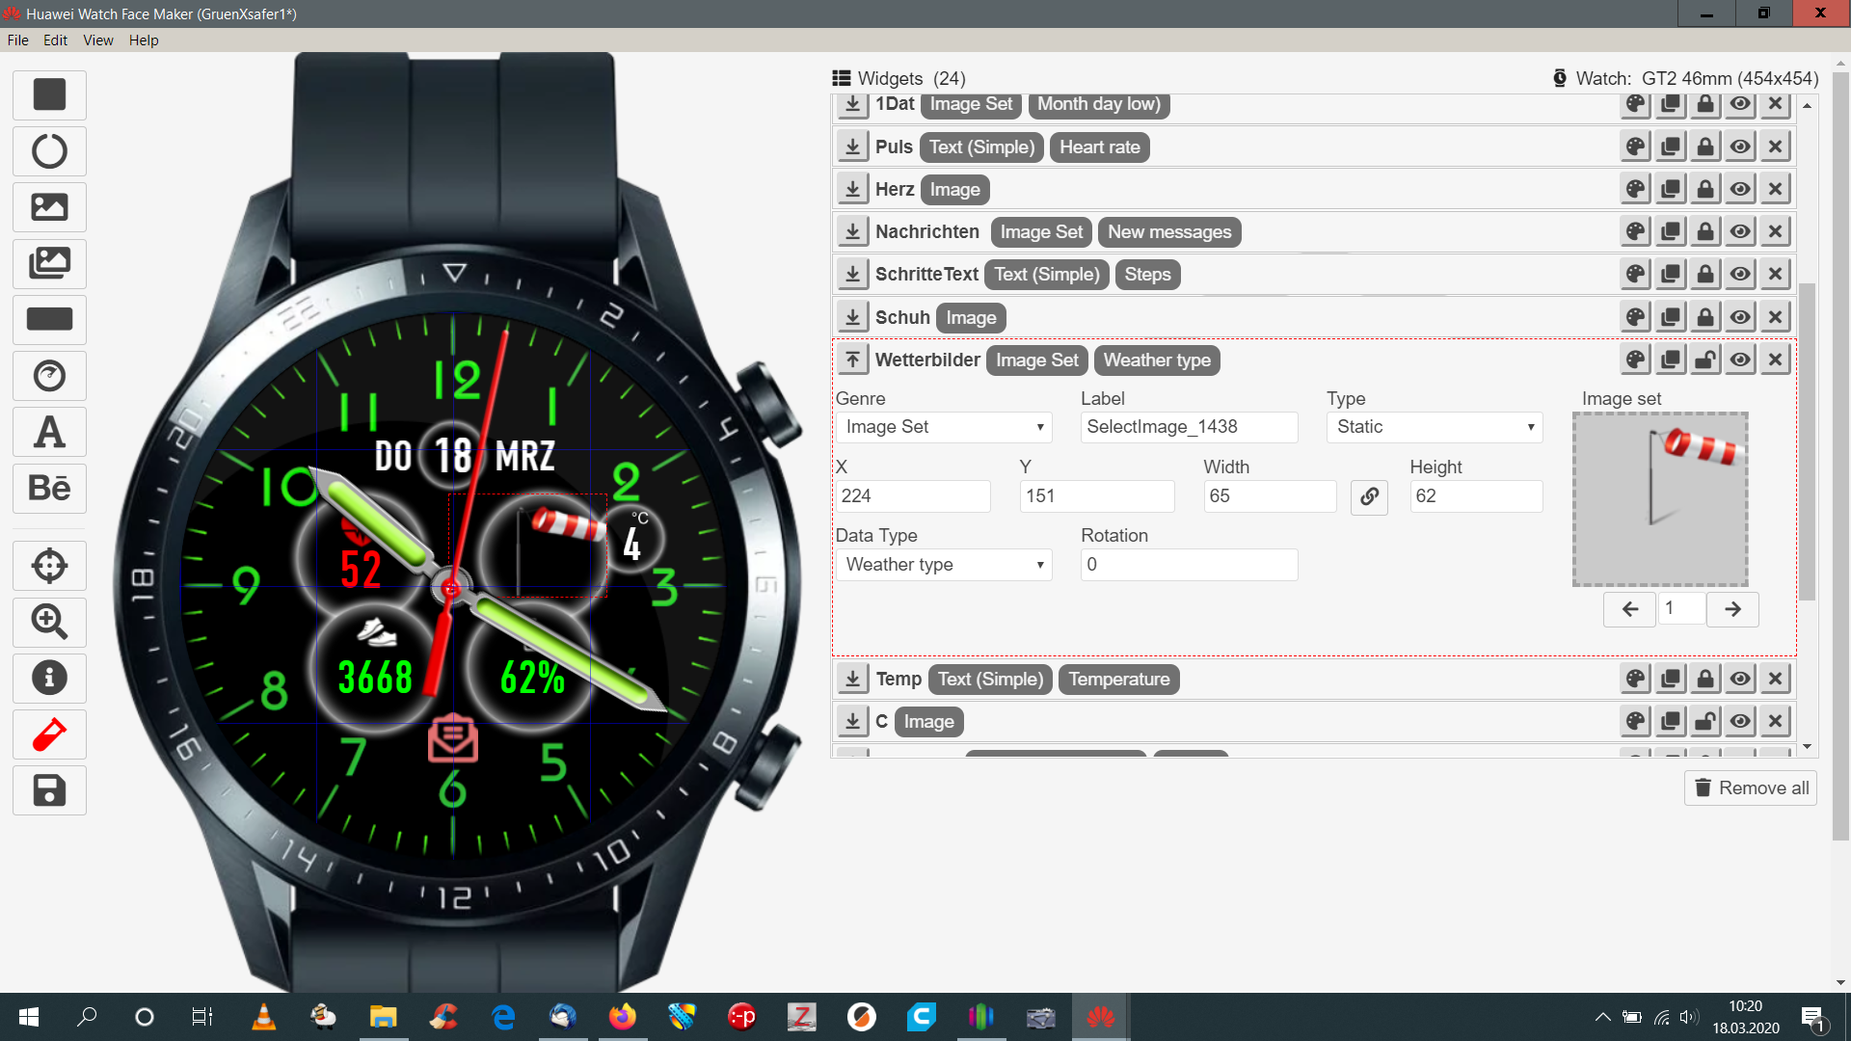Toggle lock on Schuh widget

[x=1705, y=317]
